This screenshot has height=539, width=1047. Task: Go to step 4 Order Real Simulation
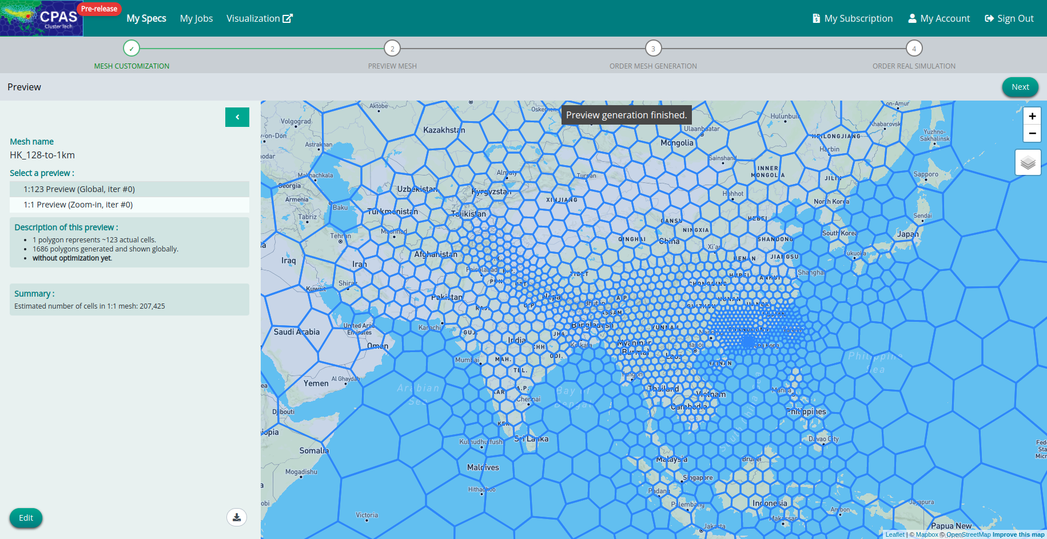914,49
